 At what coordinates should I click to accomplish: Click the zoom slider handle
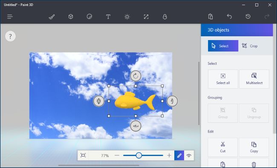[139, 156]
